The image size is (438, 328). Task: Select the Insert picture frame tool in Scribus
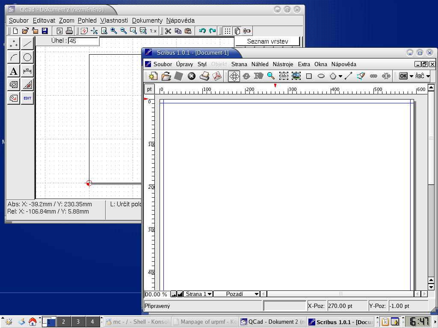[296, 76]
